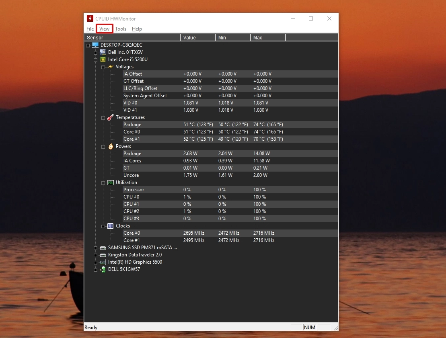Select the GT Offset voltage row
Image resolution: width=446 pixels, height=338 pixels.
tap(230, 81)
